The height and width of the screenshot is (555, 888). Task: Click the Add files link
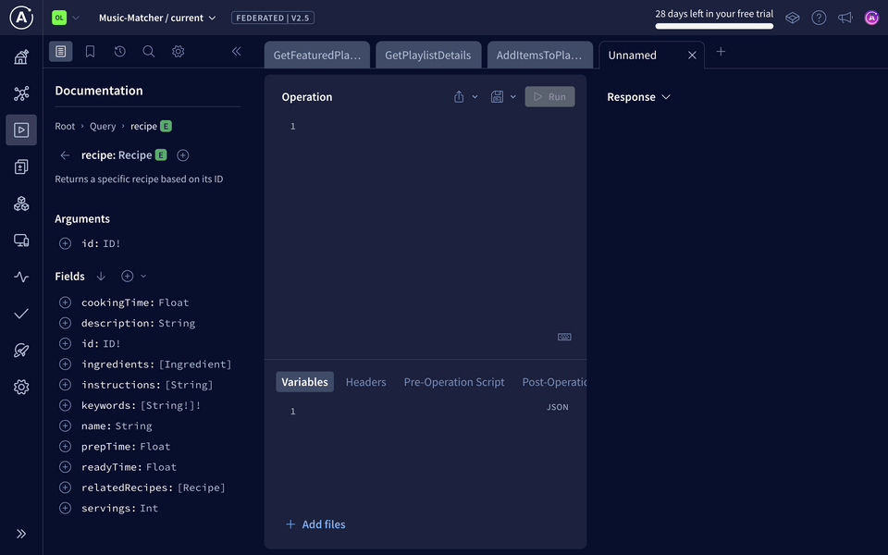(x=315, y=524)
